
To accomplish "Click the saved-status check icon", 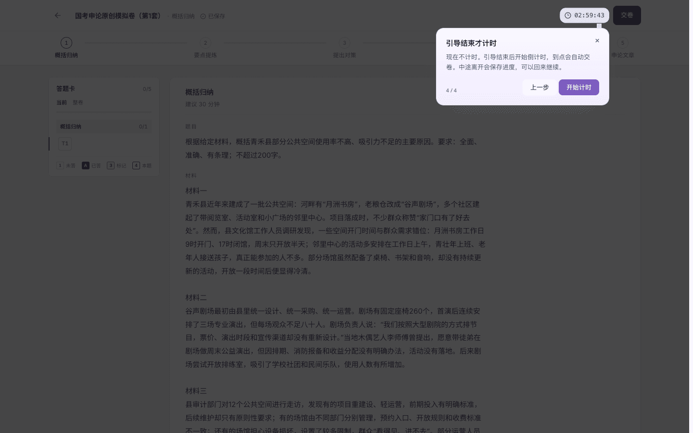I will click(x=203, y=16).
